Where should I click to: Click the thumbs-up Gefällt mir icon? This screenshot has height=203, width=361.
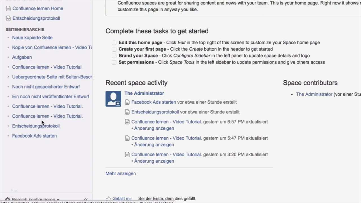tap(108, 198)
